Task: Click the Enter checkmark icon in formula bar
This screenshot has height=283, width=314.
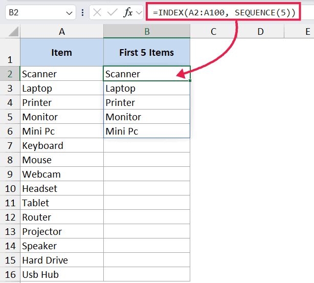Action: [113, 13]
